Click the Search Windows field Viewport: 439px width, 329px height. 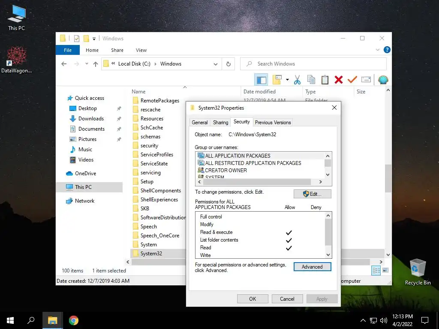click(313, 64)
